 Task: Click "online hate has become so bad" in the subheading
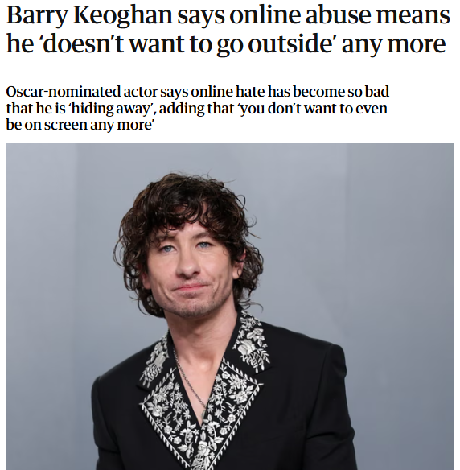pyautogui.click(x=290, y=91)
